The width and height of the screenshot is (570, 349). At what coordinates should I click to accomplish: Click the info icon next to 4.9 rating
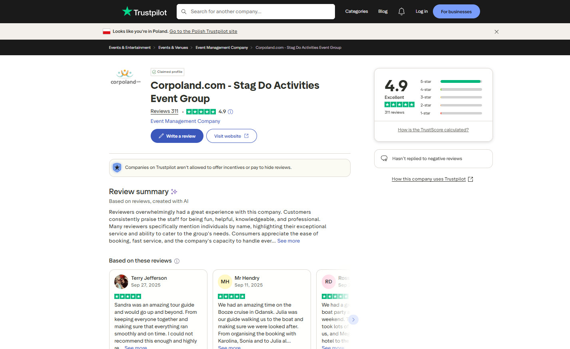coord(230,112)
